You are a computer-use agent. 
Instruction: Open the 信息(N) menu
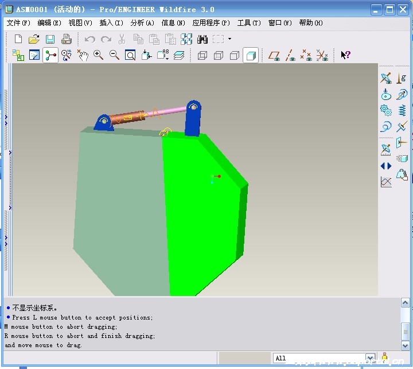point(173,23)
